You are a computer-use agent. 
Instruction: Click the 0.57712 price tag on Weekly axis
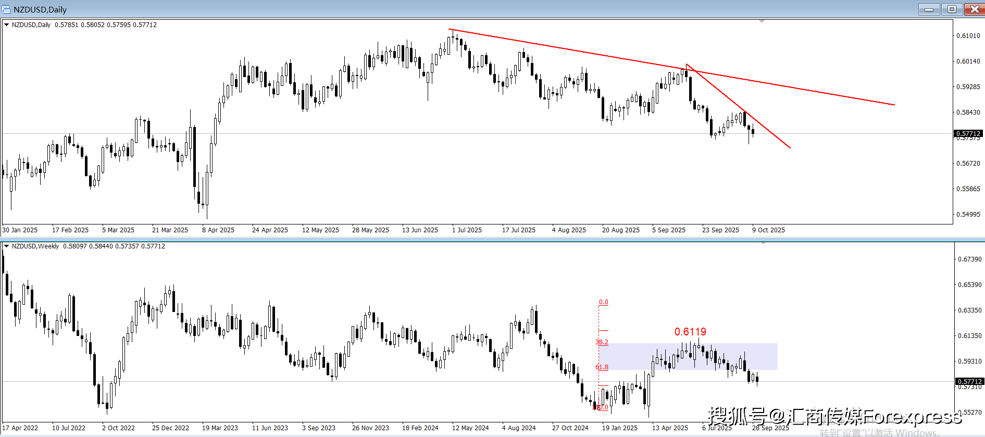point(969,381)
